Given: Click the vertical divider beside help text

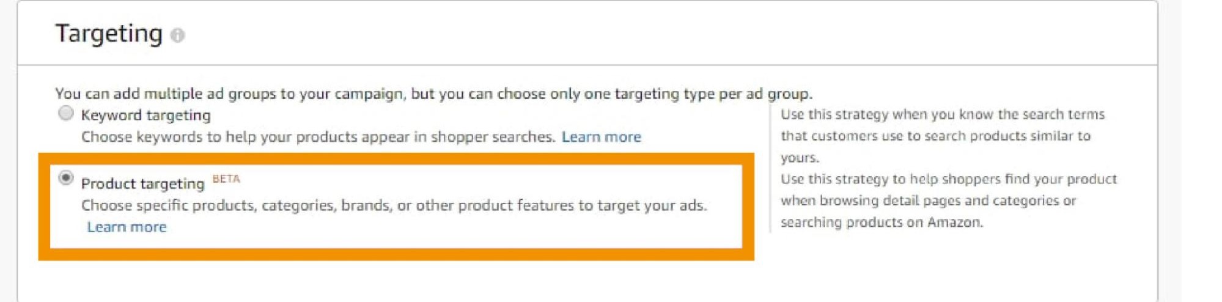Looking at the screenshot, I should pyautogui.click(x=770, y=169).
